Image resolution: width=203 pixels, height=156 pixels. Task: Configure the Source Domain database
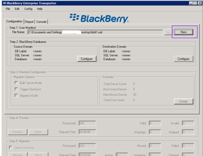pos(87,59)
